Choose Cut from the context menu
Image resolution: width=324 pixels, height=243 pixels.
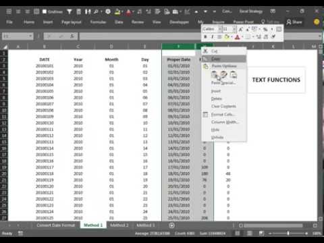click(x=224, y=51)
